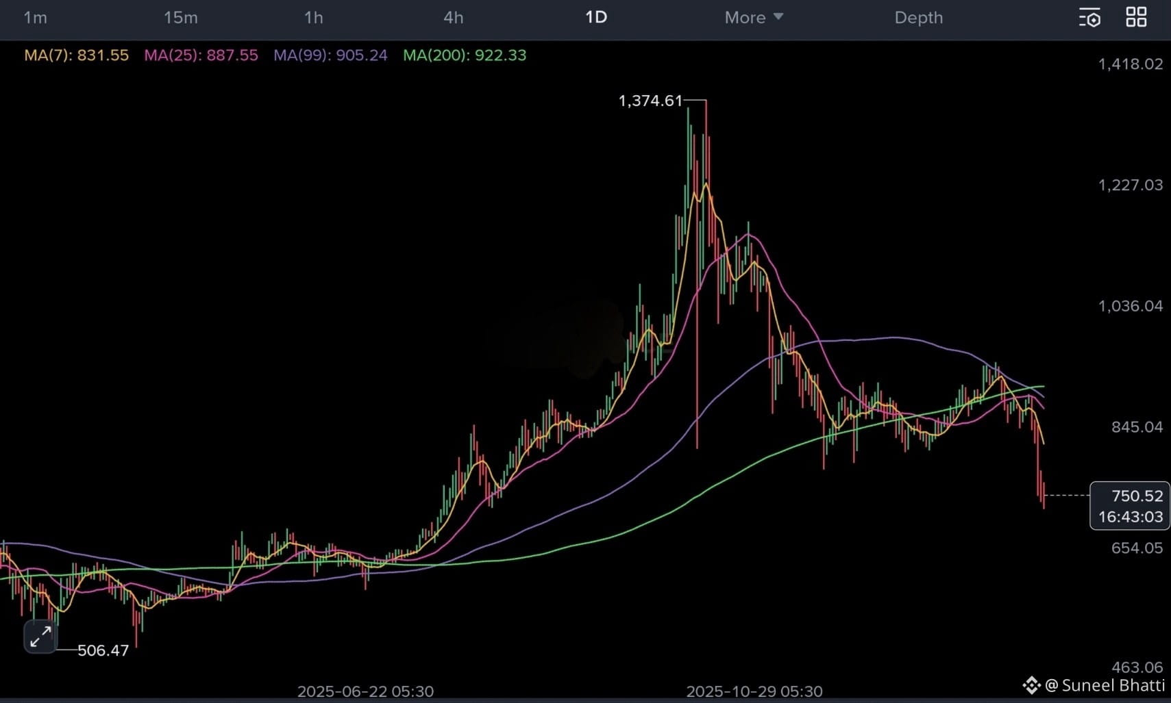Open the chart indicator settings icon
Image resolution: width=1171 pixels, height=703 pixels.
(x=1089, y=18)
